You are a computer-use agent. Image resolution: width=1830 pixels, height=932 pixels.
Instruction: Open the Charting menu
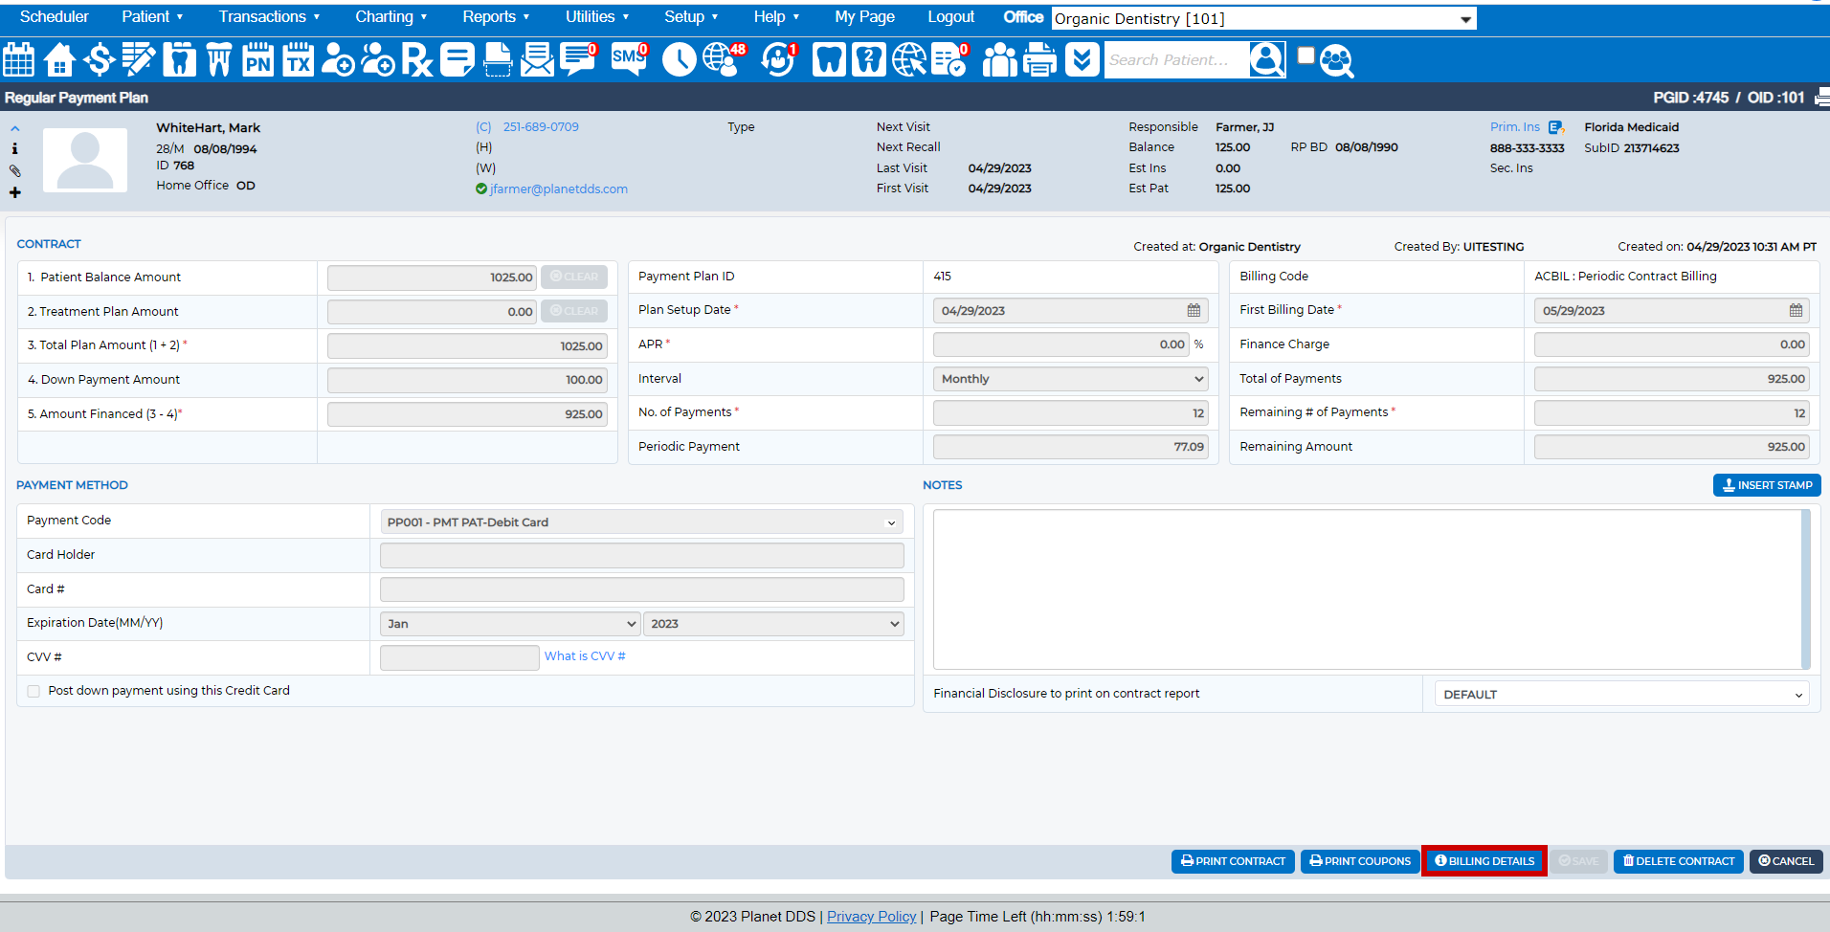pos(391,17)
